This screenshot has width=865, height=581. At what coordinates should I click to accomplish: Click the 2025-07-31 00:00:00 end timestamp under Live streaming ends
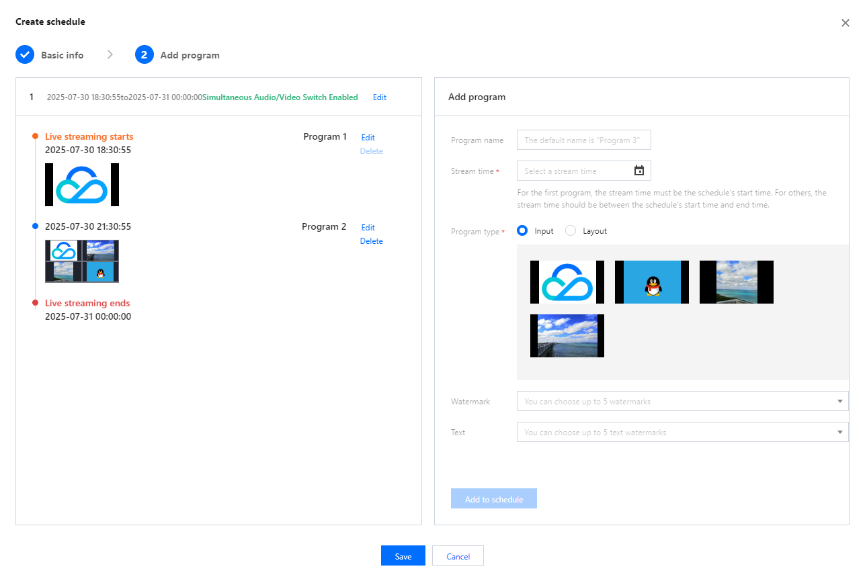[88, 316]
